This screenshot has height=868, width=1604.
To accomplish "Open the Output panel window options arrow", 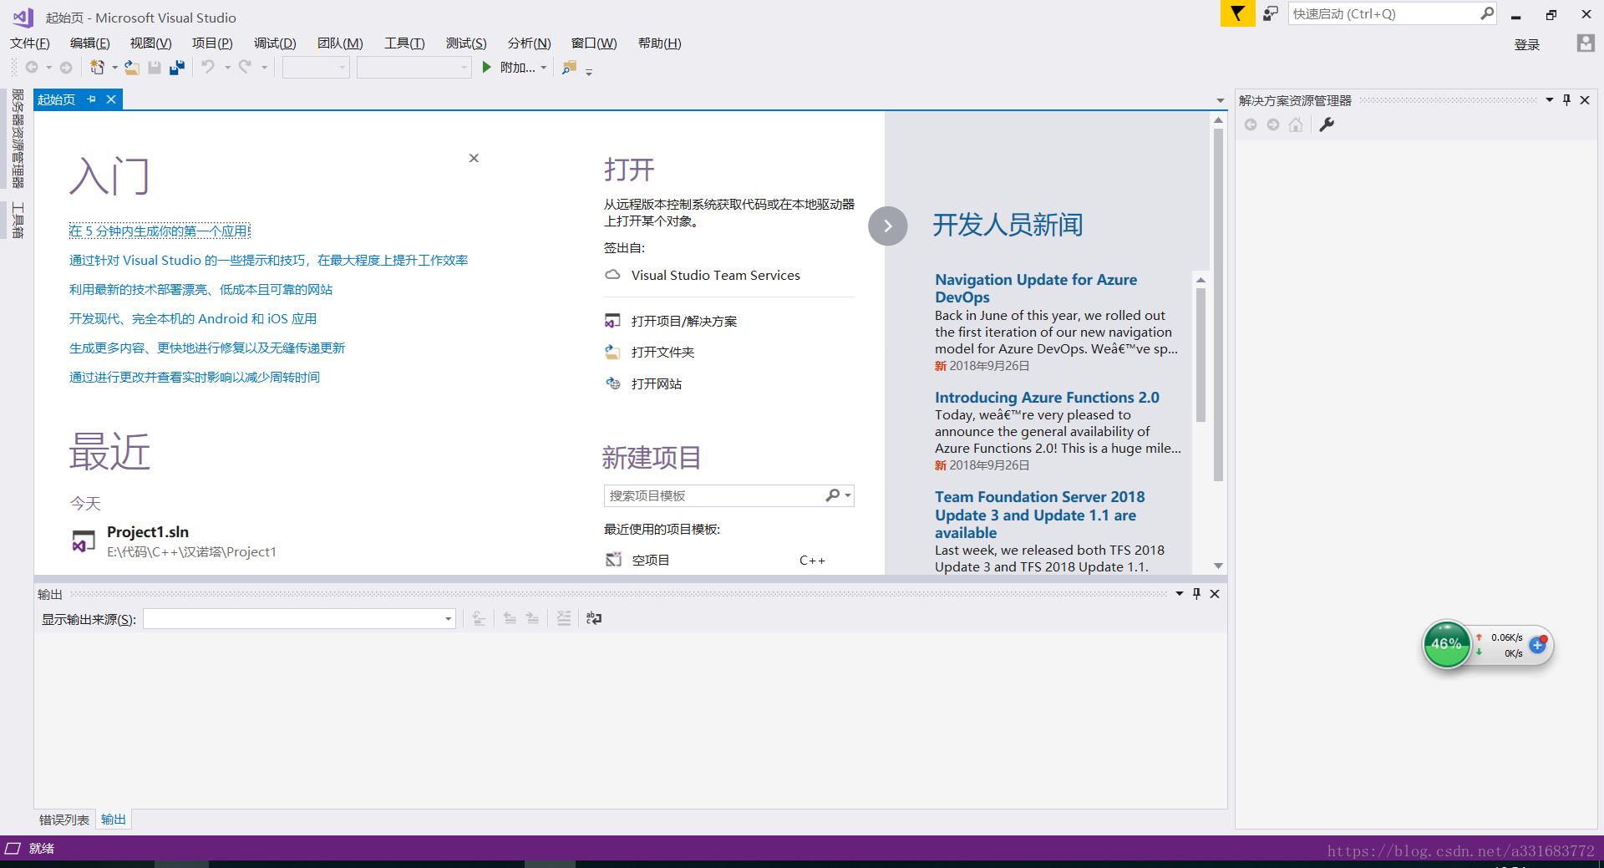I will point(1179,593).
